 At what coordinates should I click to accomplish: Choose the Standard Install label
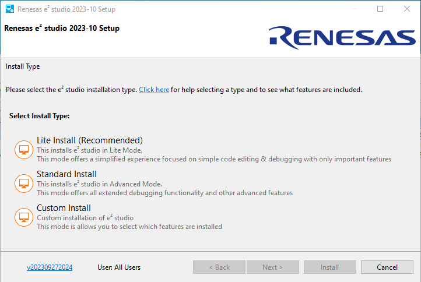click(x=66, y=174)
